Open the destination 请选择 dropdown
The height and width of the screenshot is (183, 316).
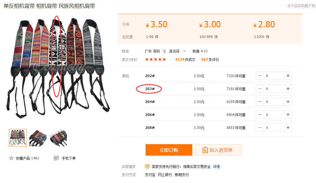pos(177,51)
